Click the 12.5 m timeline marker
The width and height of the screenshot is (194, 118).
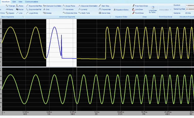[x=97, y=112]
